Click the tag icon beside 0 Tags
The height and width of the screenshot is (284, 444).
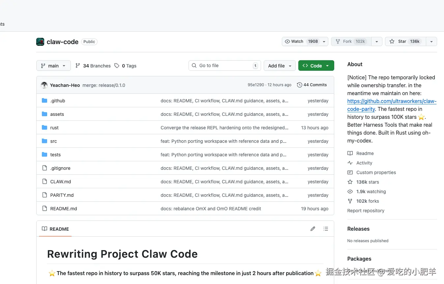[117, 66]
